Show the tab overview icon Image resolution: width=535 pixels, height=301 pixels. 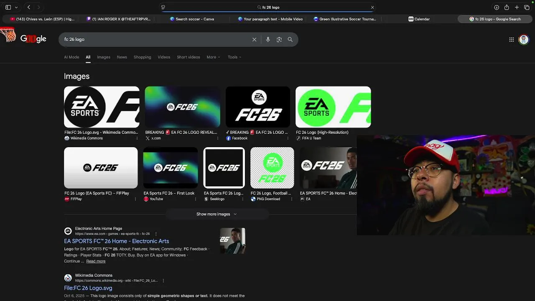pyautogui.click(x=527, y=7)
